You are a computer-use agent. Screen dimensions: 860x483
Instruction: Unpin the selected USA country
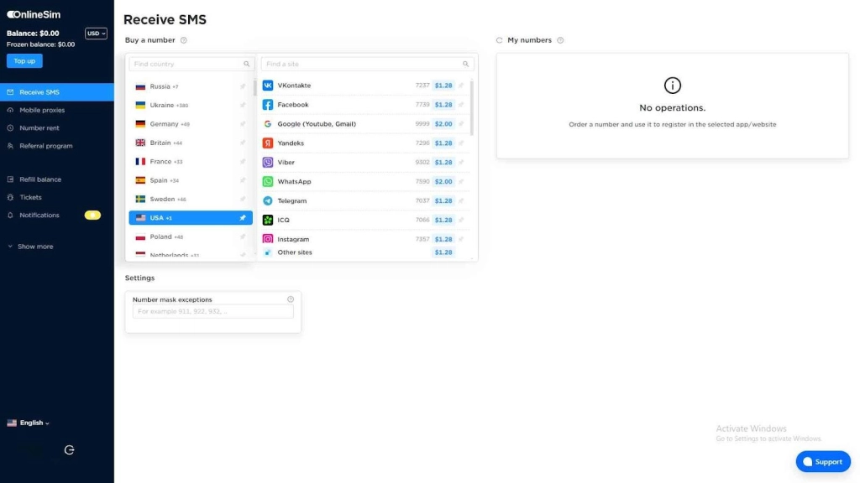pyautogui.click(x=243, y=218)
